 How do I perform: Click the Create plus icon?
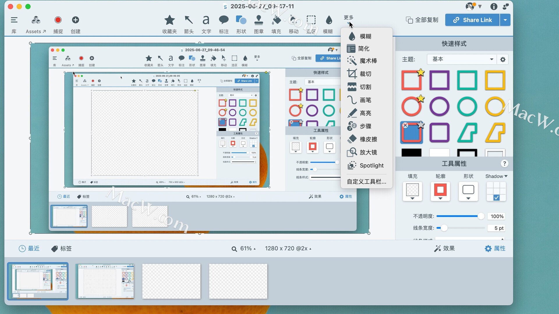tap(75, 20)
